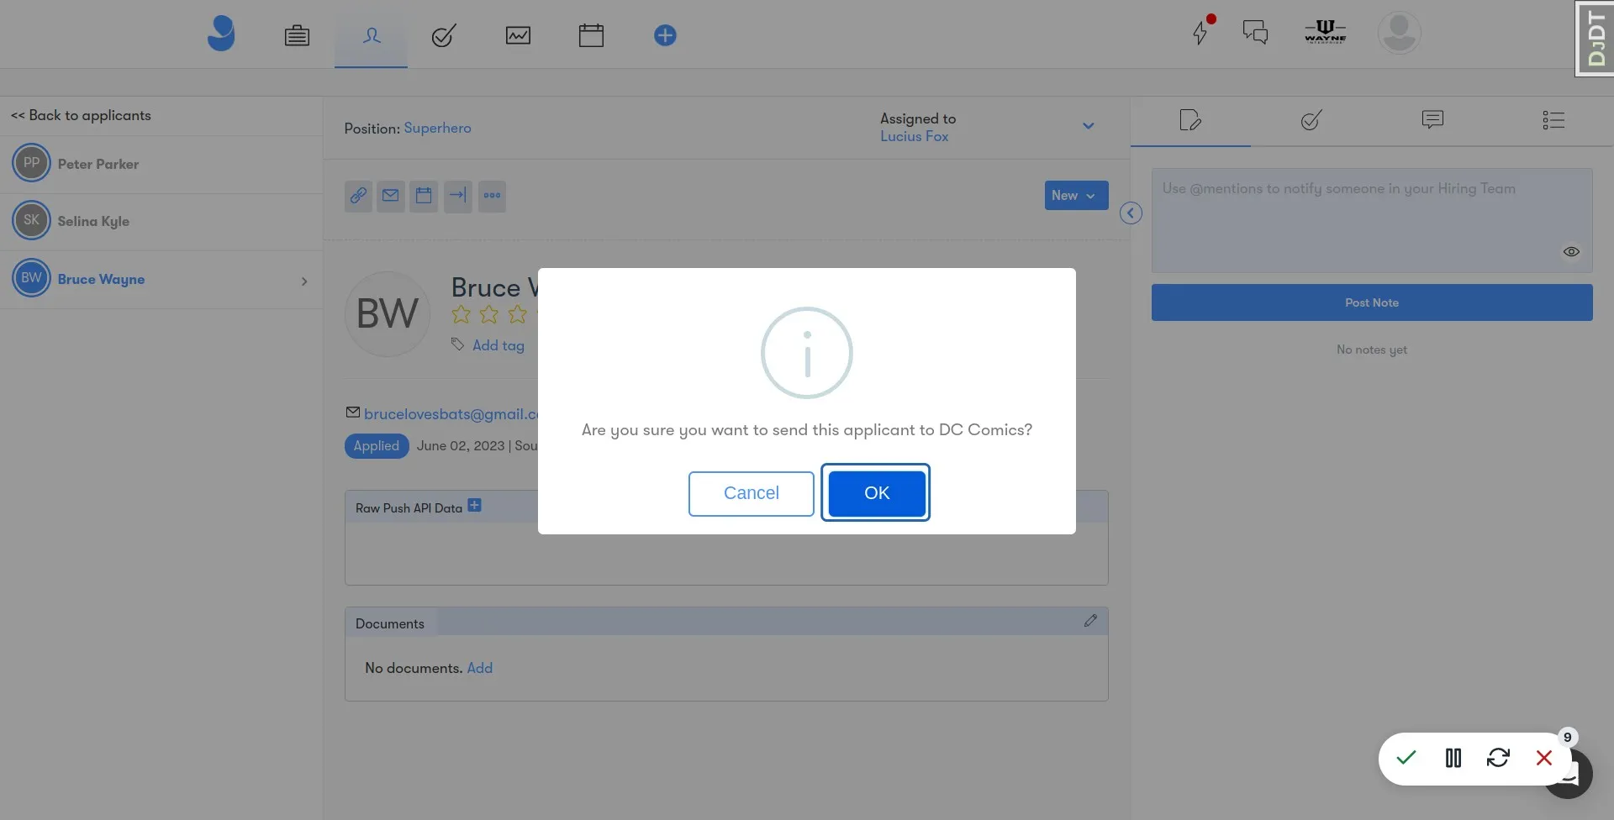Open the tasks checkmark icon in top navigation
This screenshot has height=820, width=1614.
pos(444,35)
